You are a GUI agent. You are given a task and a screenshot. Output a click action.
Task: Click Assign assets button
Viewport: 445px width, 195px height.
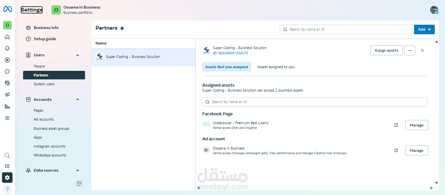point(386,50)
